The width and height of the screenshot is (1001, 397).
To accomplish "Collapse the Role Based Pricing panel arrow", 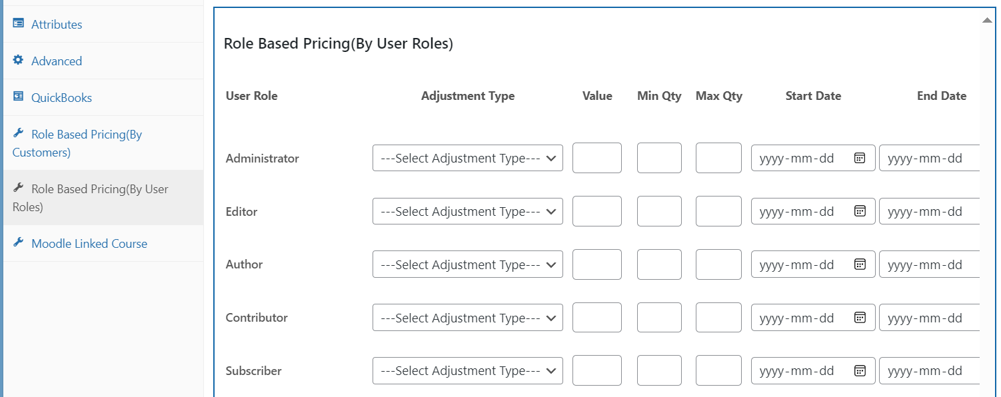I will coord(987,21).
